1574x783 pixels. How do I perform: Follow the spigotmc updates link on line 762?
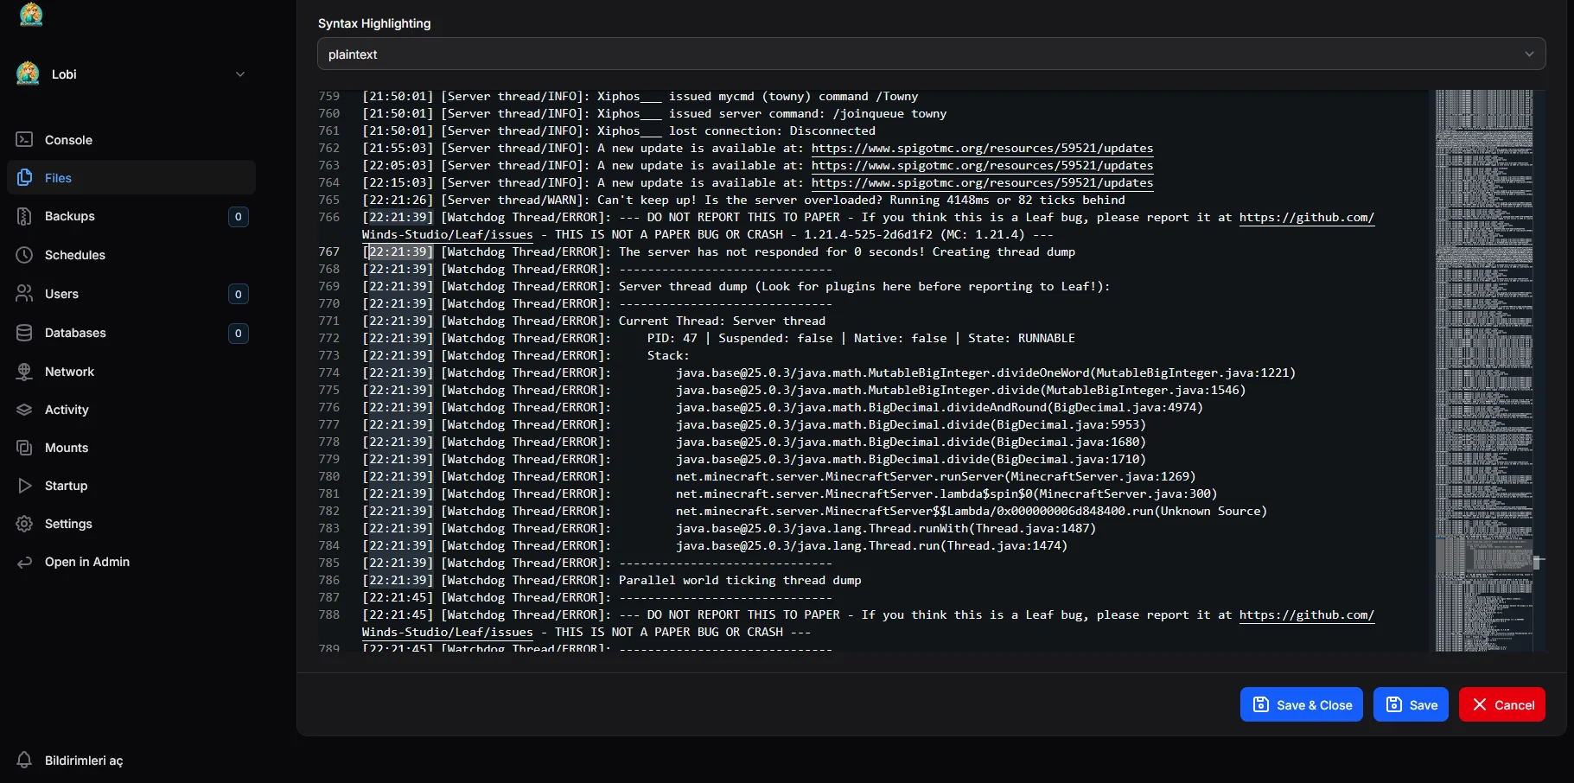coord(982,148)
